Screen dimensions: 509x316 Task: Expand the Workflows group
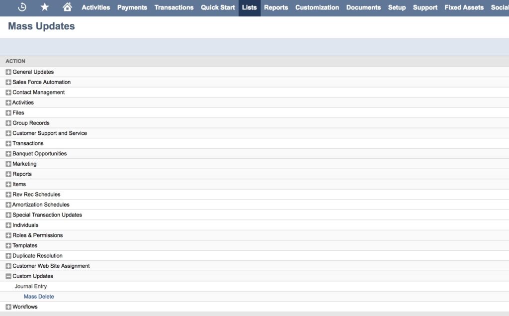pos(8,307)
